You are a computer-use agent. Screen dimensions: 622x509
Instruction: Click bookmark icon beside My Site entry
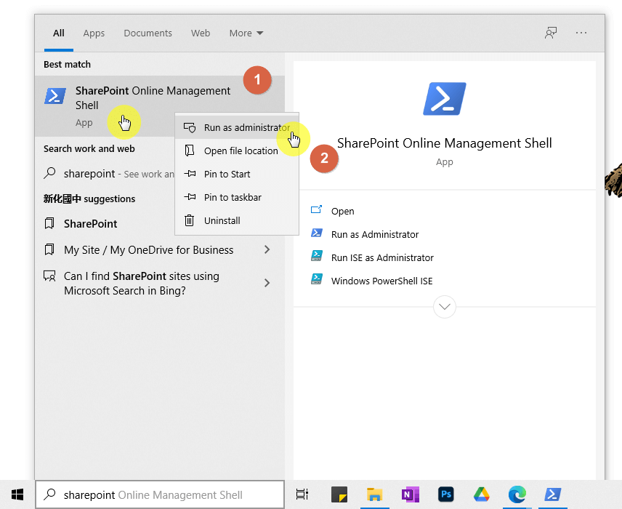[x=49, y=249]
